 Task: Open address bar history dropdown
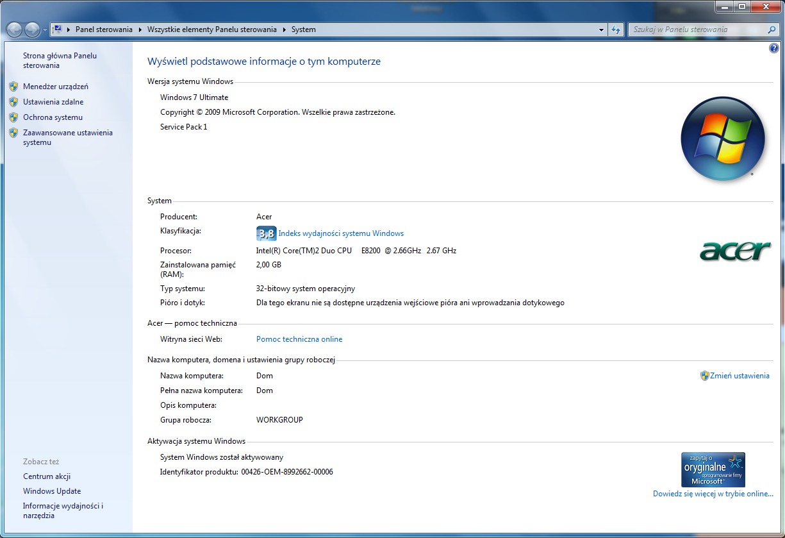(x=601, y=29)
